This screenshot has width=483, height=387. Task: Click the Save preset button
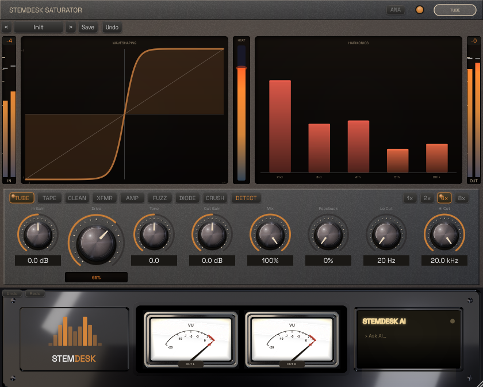[88, 27]
